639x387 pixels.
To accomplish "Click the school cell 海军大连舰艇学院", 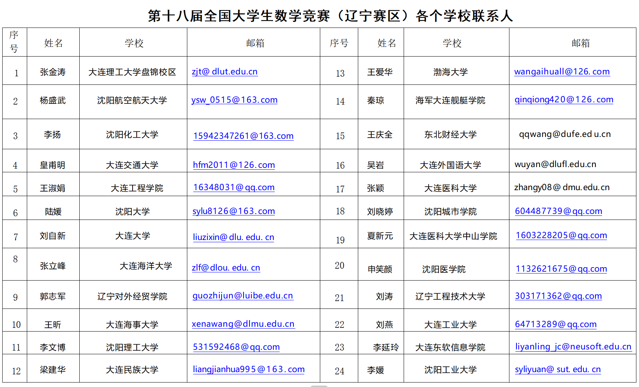I will 451,100.
